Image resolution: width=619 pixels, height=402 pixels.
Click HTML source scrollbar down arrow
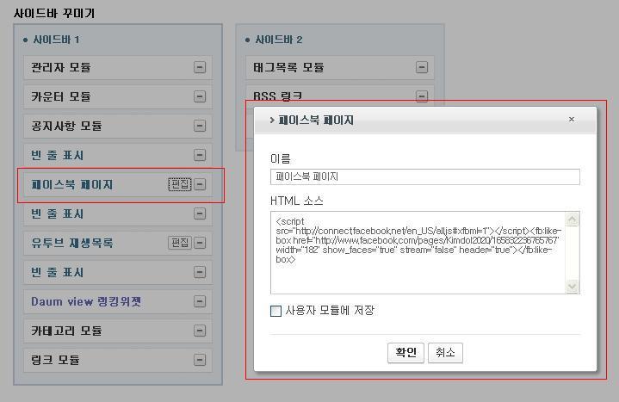point(572,286)
